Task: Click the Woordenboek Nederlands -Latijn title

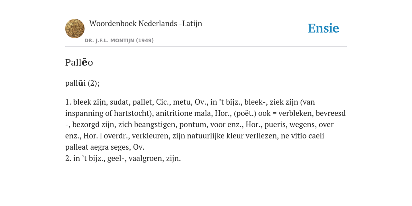Action: (146, 24)
